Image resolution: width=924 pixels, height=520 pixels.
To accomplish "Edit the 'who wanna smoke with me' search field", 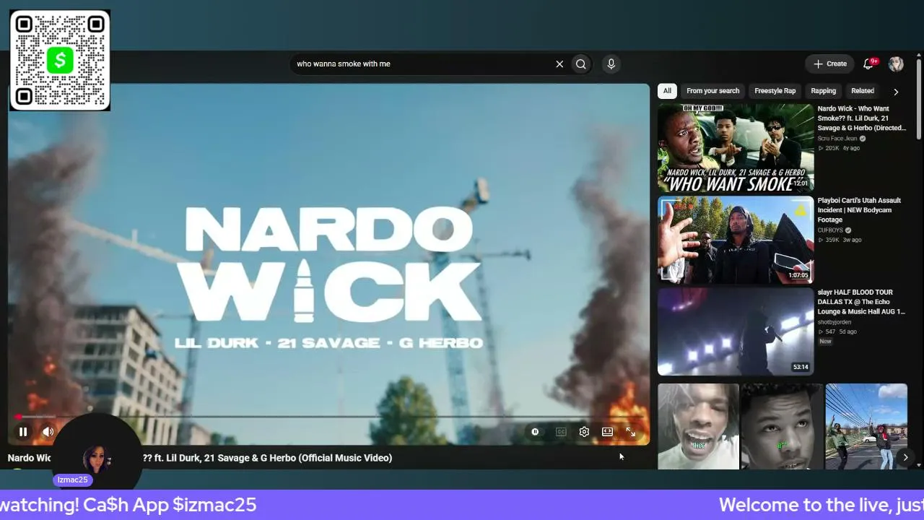I will pos(422,64).
